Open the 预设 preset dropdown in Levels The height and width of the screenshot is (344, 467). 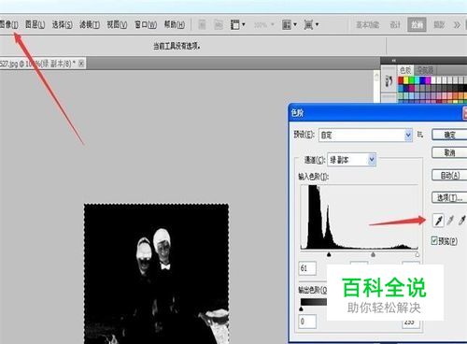(365, 135)
